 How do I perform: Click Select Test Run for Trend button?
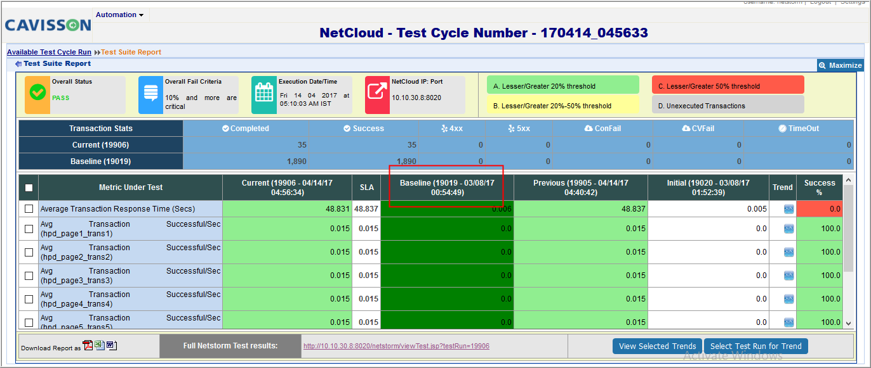(755, 346)
